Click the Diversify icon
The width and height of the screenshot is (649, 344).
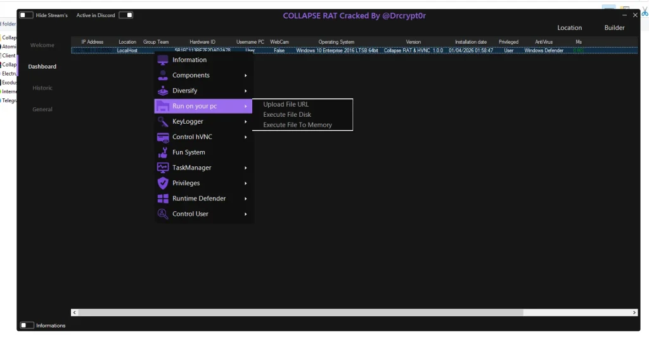[x=162, y=91]
